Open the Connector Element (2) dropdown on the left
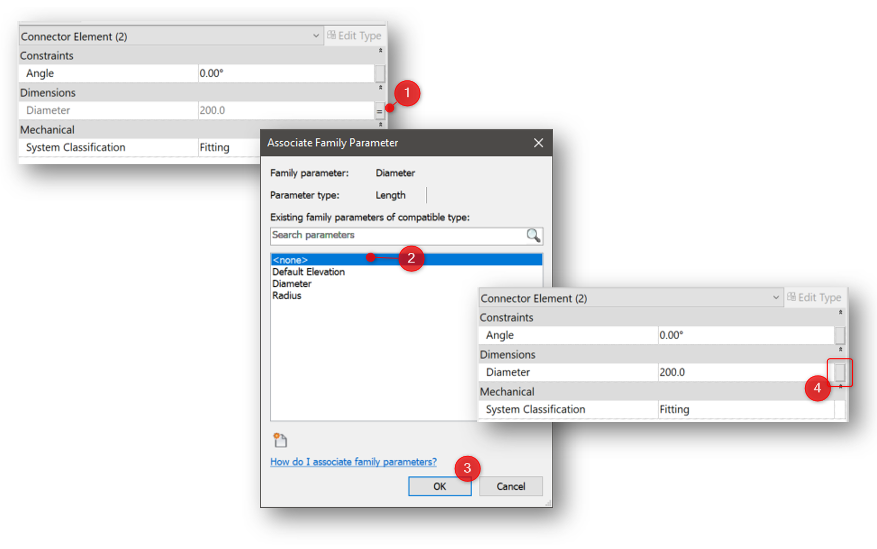 (x=316, y=36)
